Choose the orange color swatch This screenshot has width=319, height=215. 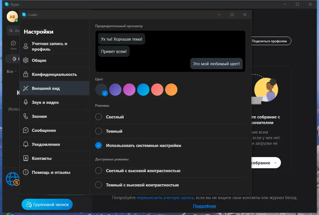[x=171, y=90]
